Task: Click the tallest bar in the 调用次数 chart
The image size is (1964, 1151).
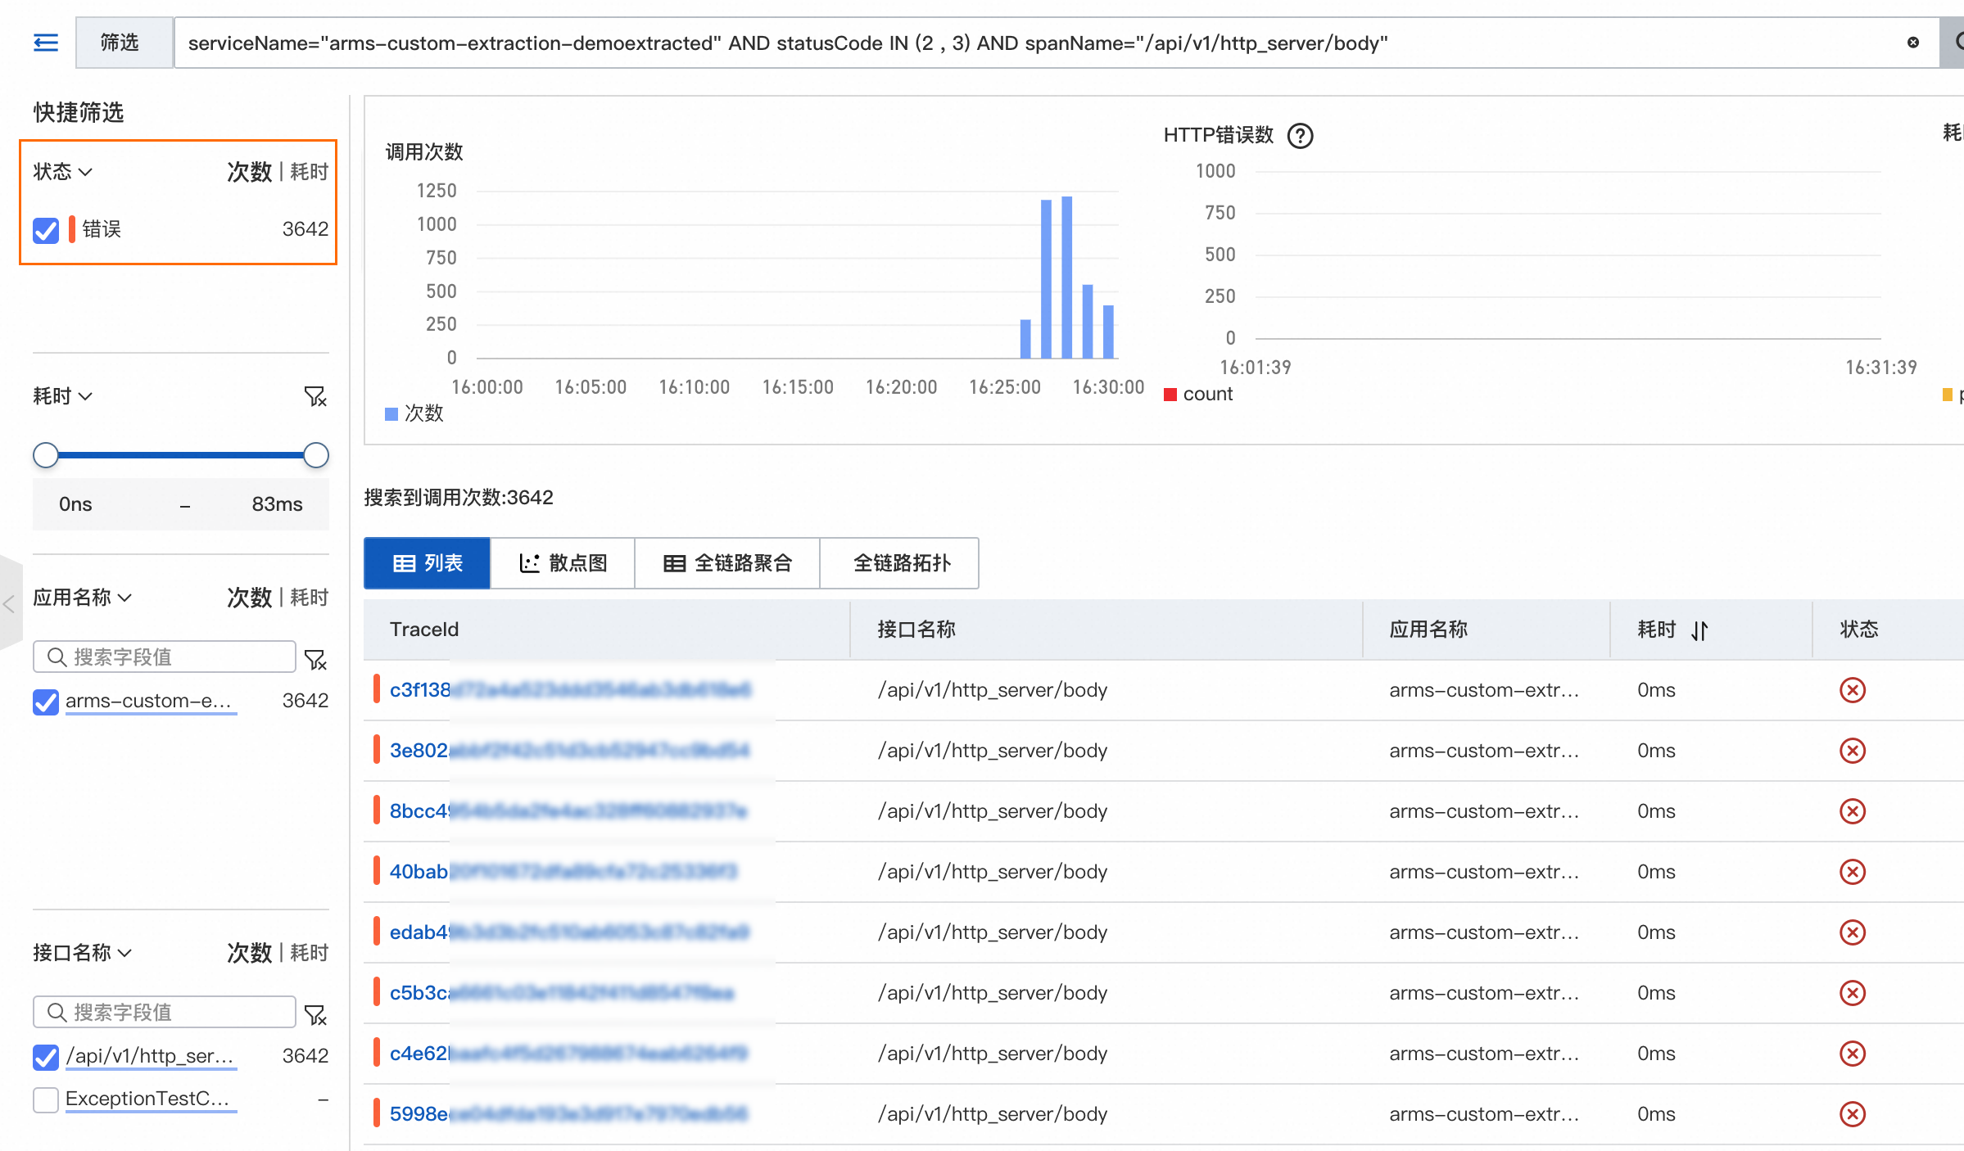Action: click(x=1067, y=278)
